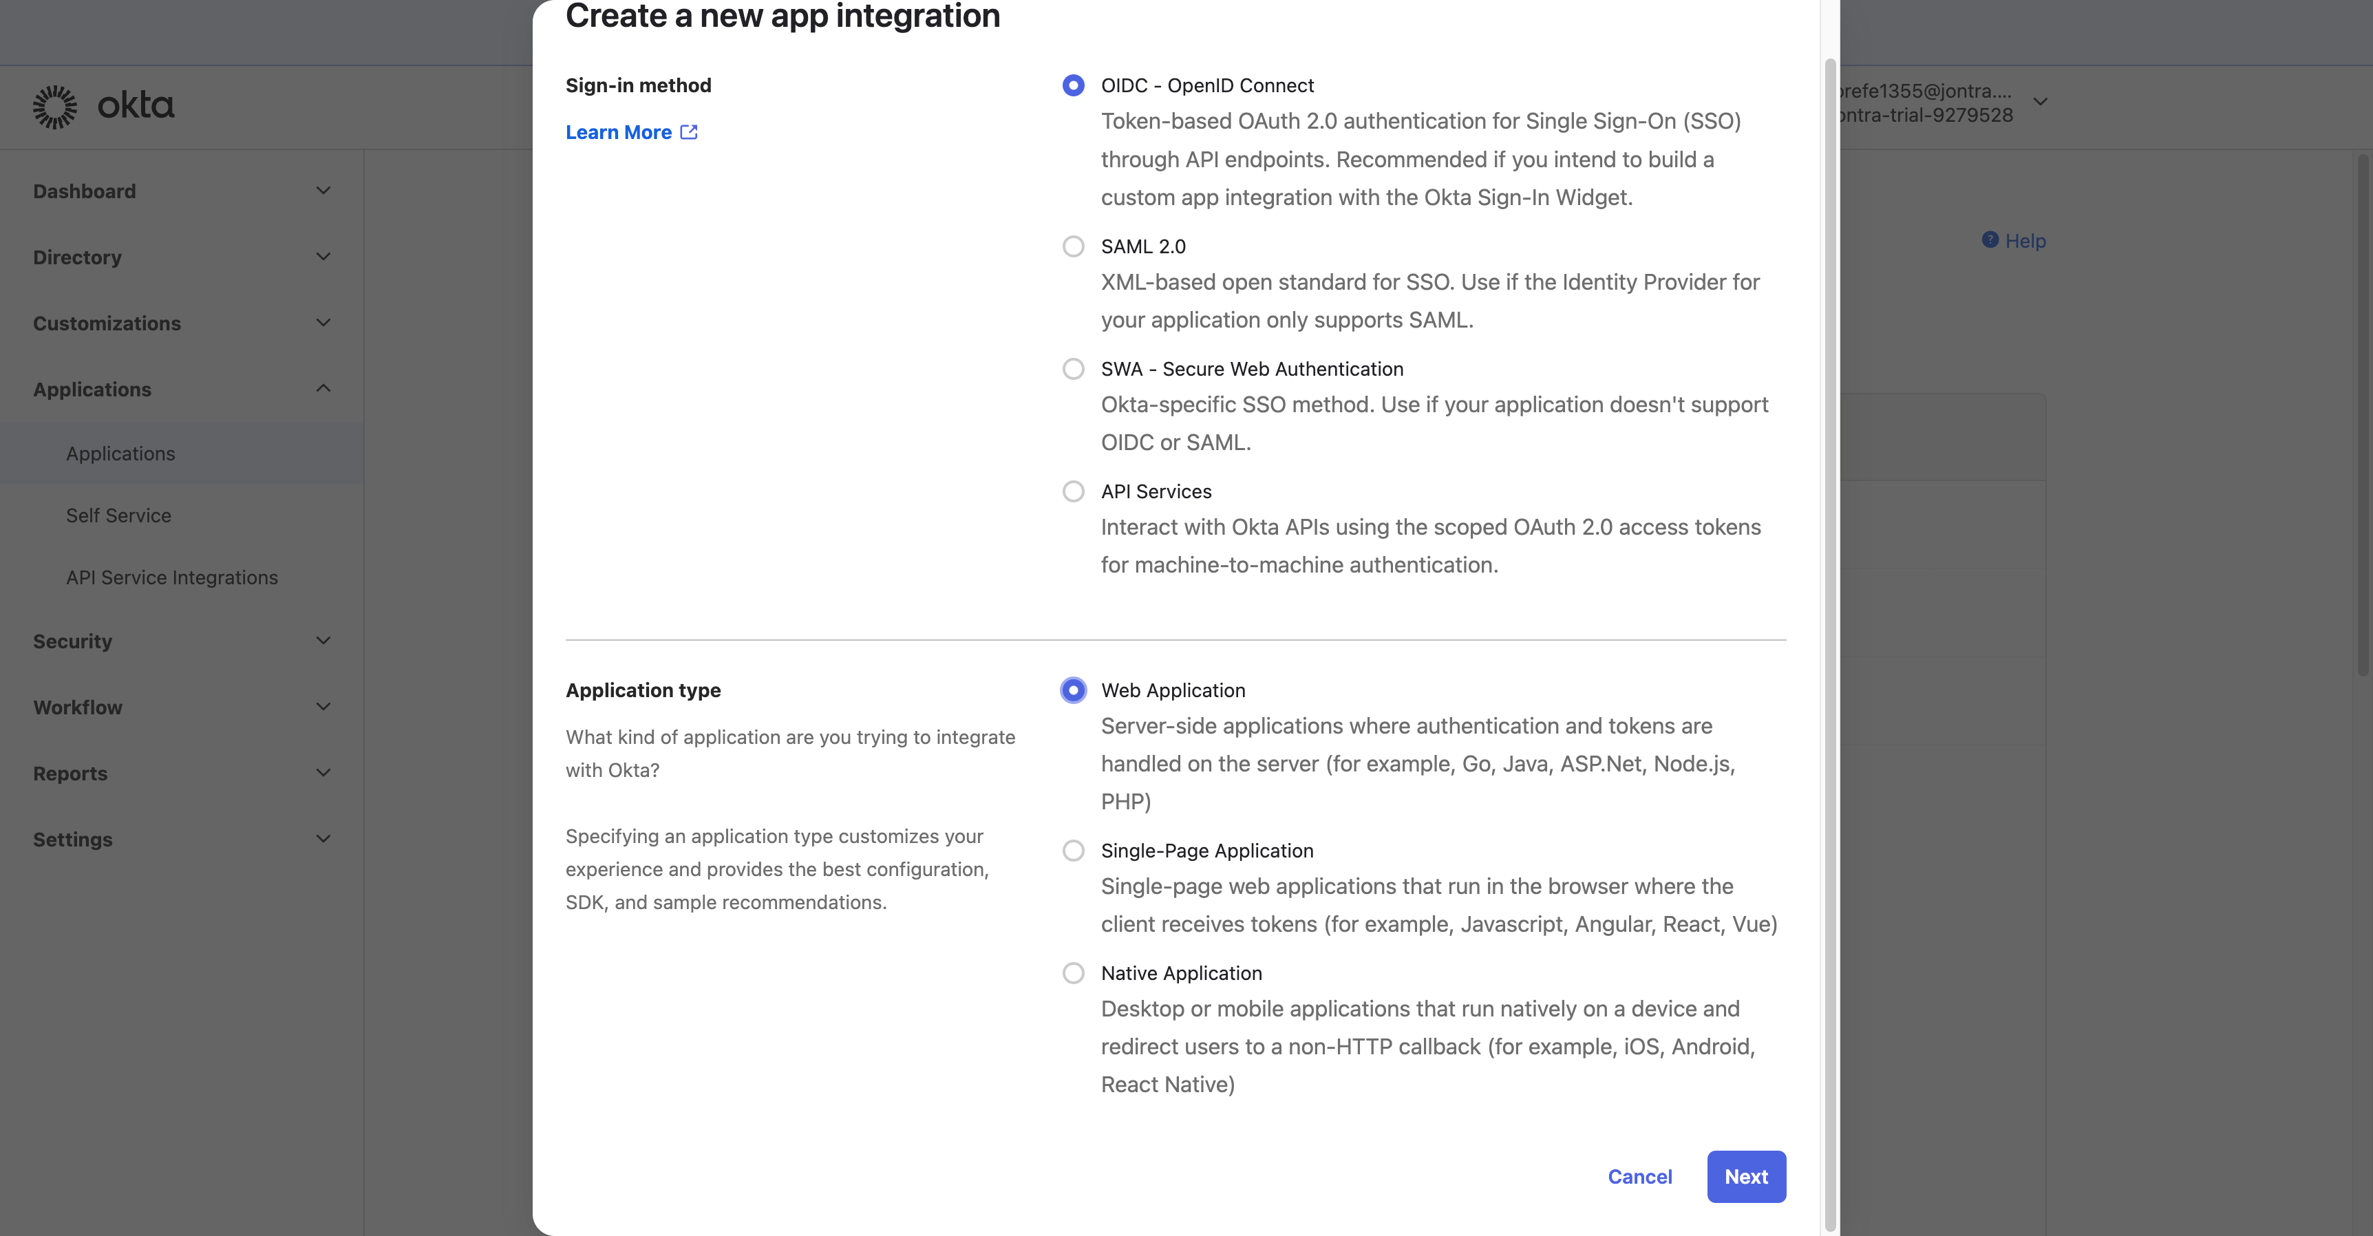Click the Help question mark icon

point(1990,240)
